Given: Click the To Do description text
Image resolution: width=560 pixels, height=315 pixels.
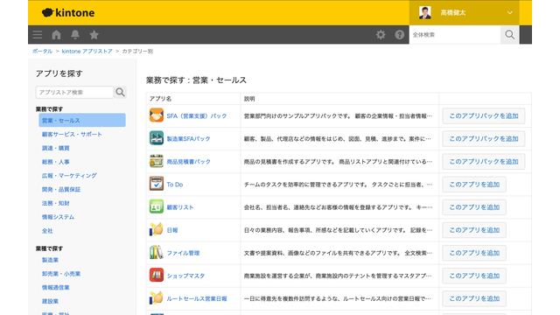Looking at the screenshot, I should point(339,185).
